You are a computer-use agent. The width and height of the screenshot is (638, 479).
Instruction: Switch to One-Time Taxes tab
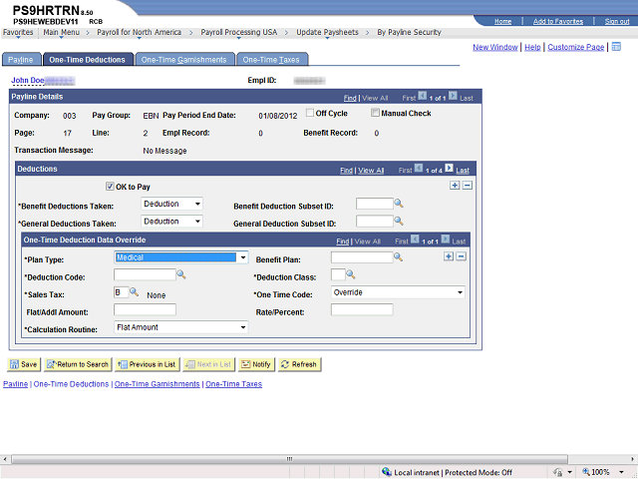click(x=271, y=60)
